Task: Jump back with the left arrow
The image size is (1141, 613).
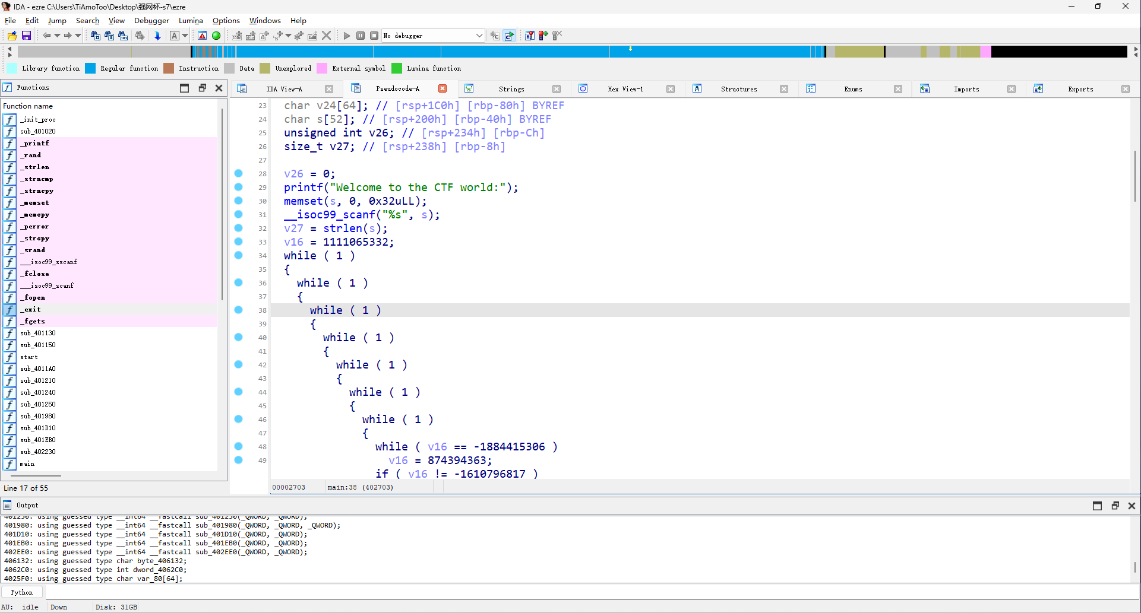Action: point(46,36)
